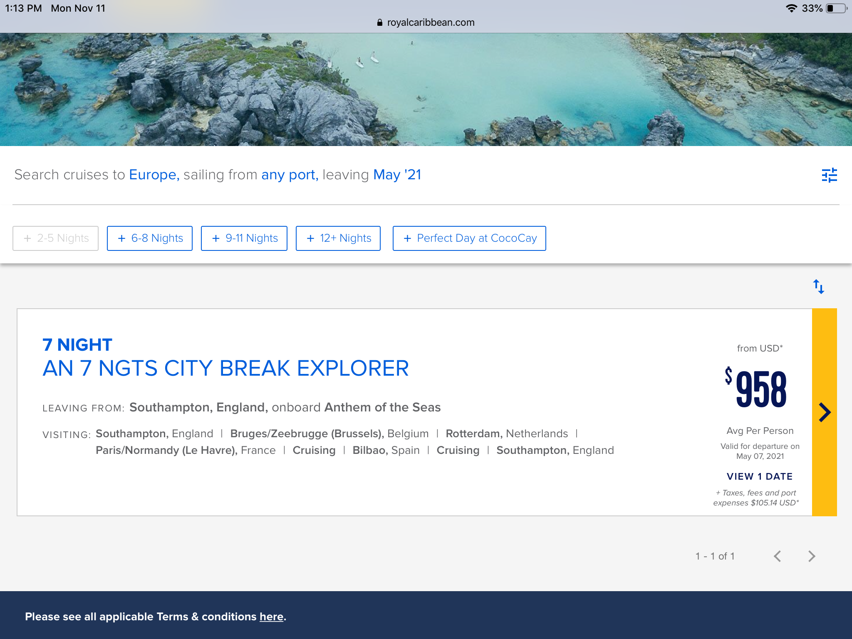
Task: Change departure port 'any port'
Action: [x=290, y=175]
